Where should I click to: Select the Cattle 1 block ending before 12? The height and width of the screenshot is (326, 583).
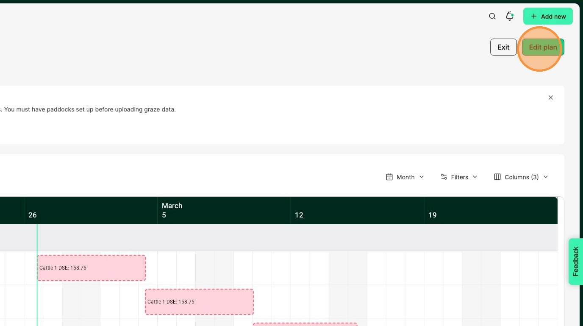pos(200,302)
